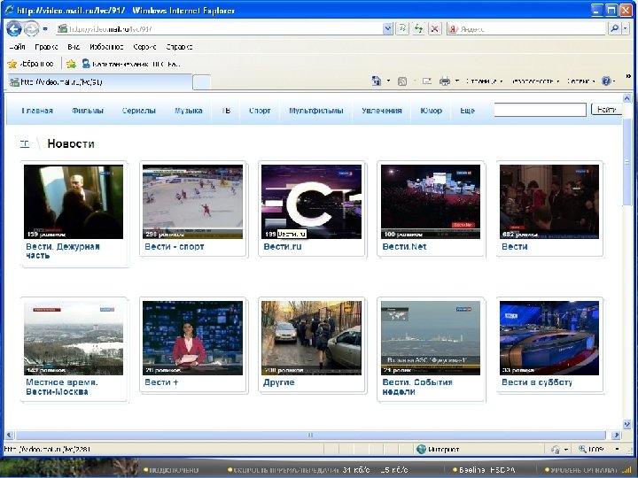This screenshot has height=478, width=638.
Task: Click the Refresh page icon
Action: coord(418,28)
